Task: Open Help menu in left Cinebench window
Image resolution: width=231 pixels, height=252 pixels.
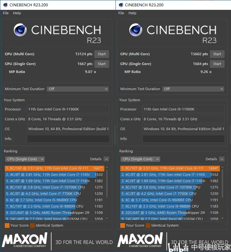Action: (17, 13)
